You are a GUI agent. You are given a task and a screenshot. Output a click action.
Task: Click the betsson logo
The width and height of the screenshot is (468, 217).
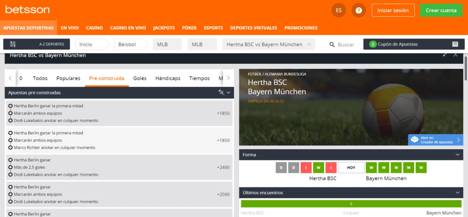point(28,10)
